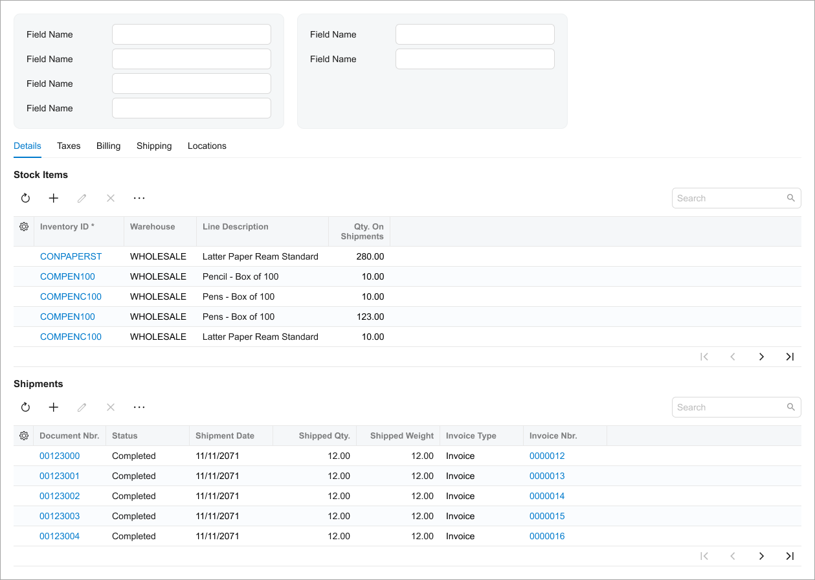Open inventory item CONPAPERST

click(x=71, y=256)
